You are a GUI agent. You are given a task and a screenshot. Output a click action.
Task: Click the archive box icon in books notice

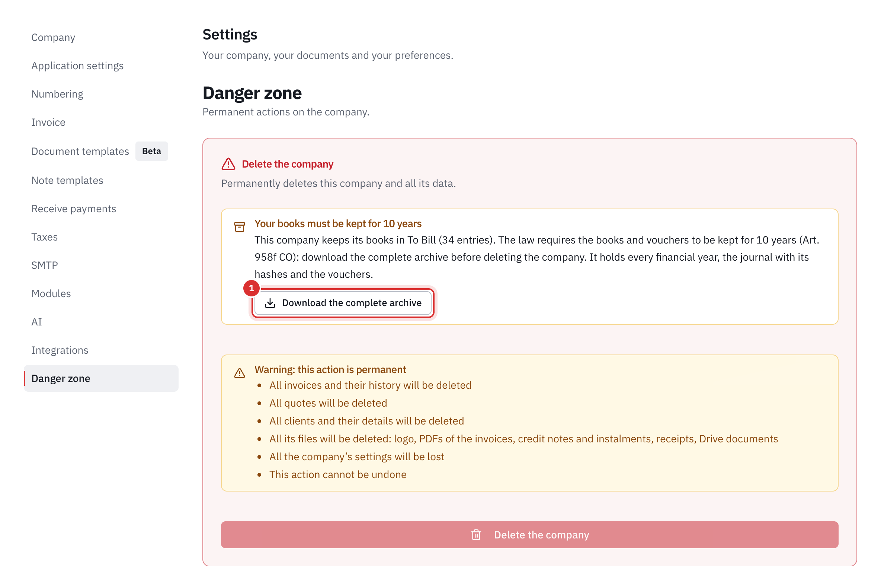coord(240,227)
